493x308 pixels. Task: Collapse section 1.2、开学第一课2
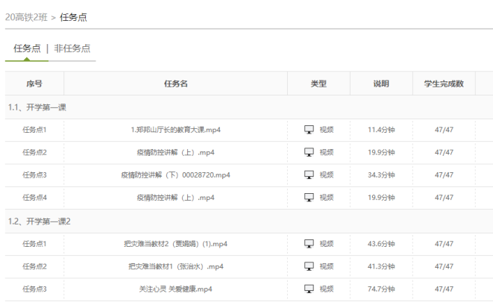(40, 221)
